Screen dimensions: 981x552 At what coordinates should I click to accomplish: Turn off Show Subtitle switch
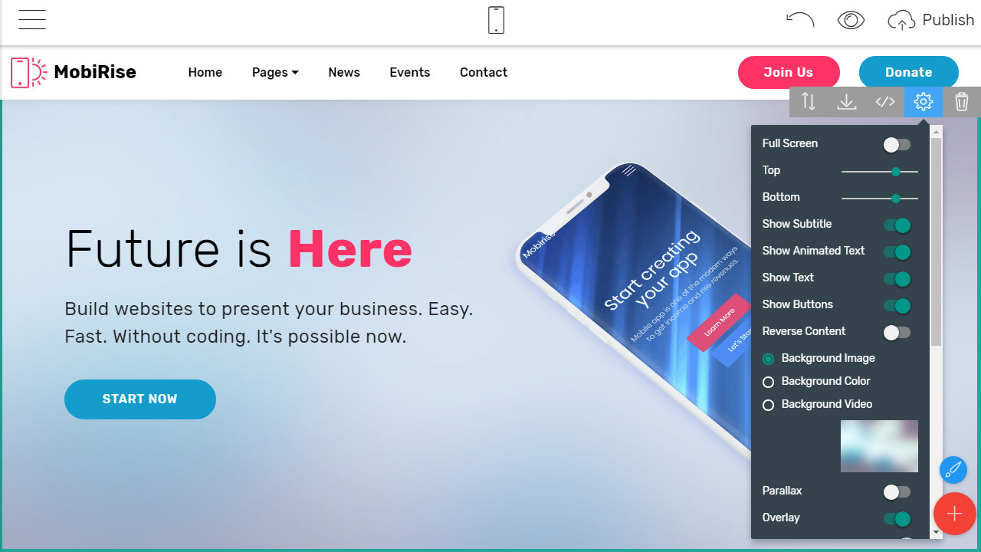coord(897,225)
